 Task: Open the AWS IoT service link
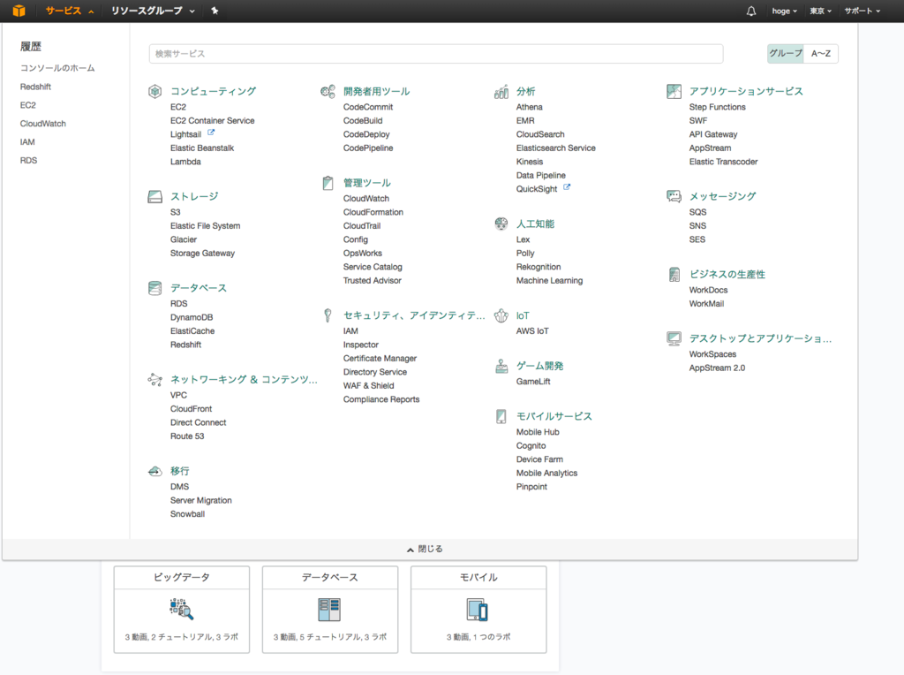pyautogui.click(x=532, y=331)
